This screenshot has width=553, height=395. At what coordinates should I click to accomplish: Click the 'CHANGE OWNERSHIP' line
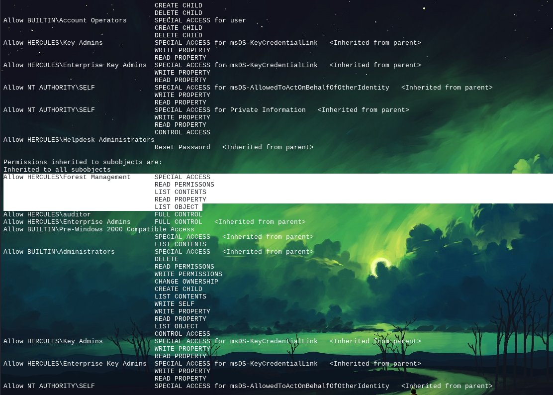(x=186, y=282)
